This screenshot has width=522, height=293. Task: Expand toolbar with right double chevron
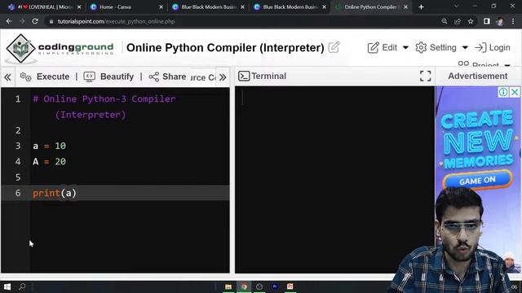[223, 77]
